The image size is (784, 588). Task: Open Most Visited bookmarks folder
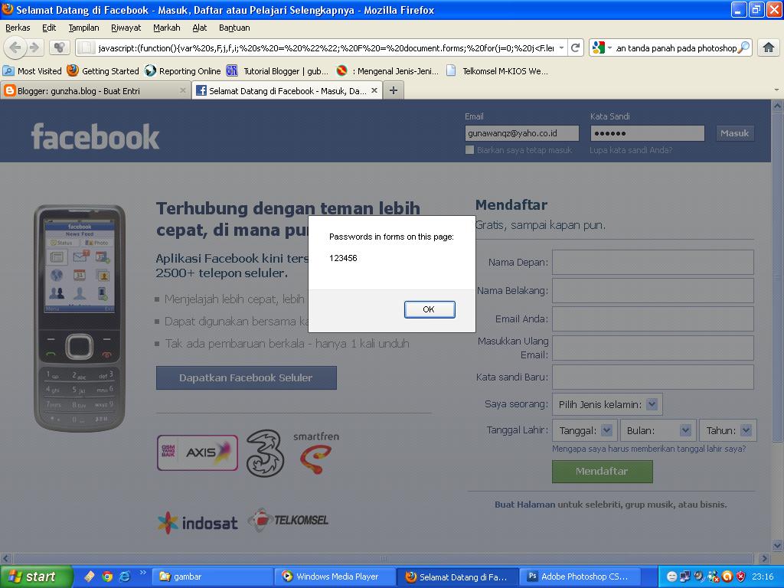[32, 71]
